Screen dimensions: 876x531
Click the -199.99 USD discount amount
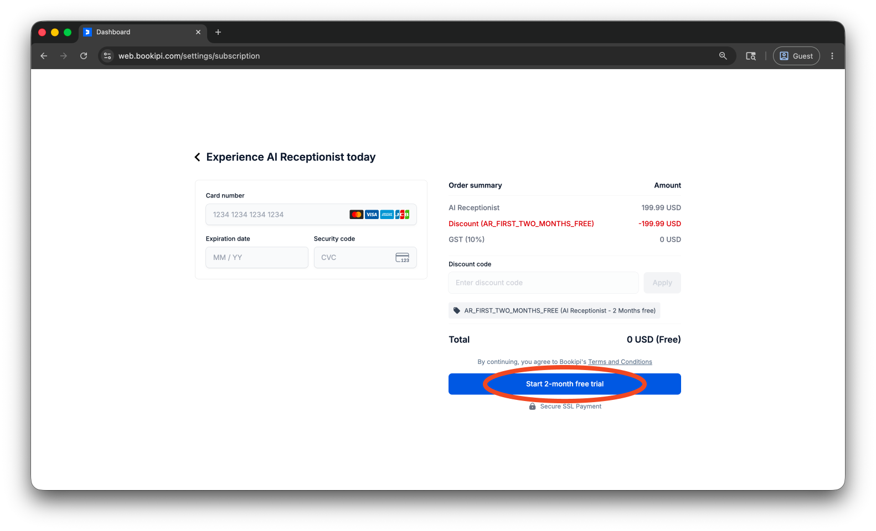tap(659, 224)
